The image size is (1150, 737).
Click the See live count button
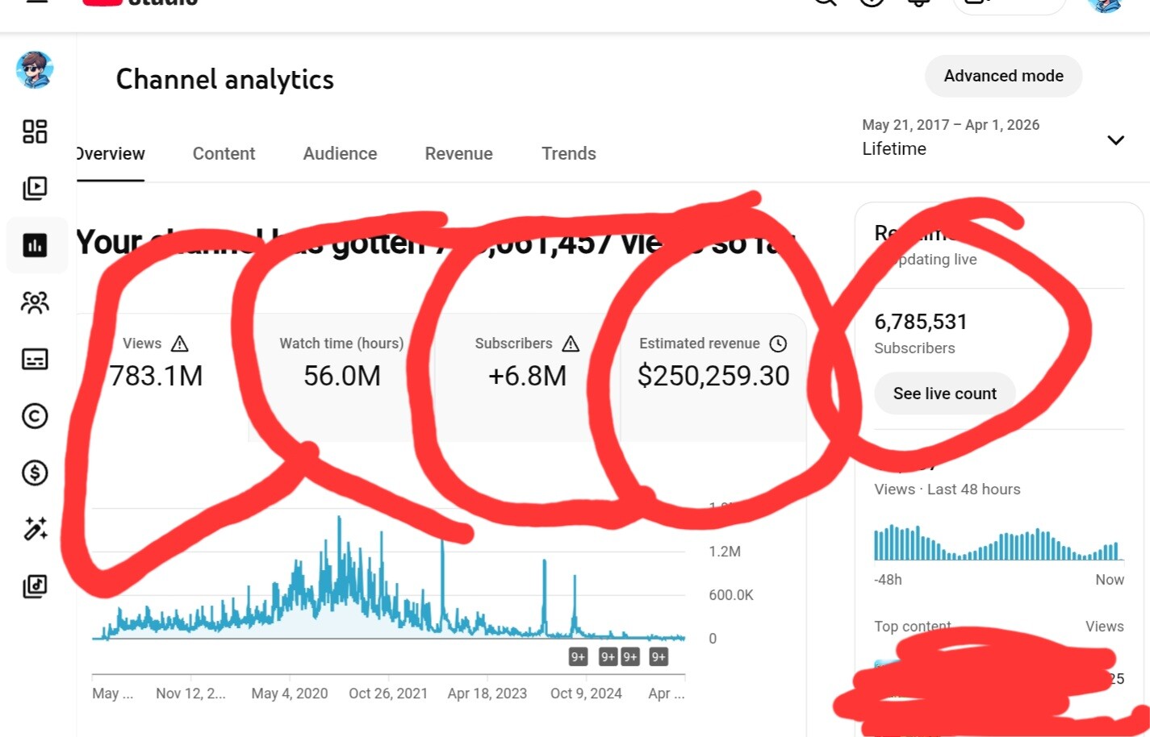point(944,393)
